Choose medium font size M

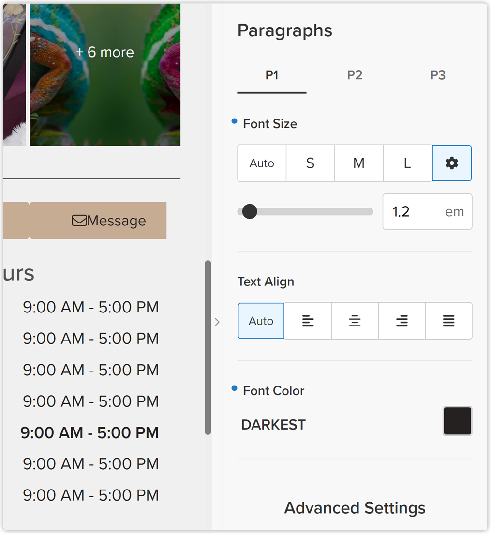tap(359, 163)
